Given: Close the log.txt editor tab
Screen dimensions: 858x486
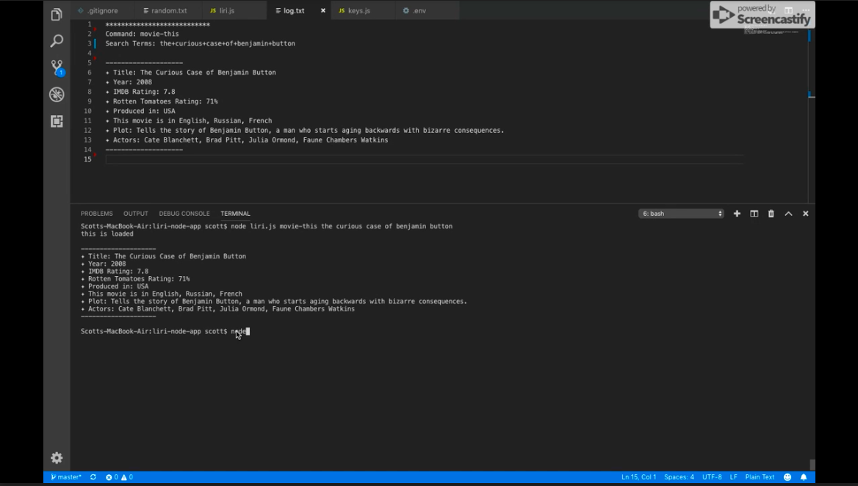Looking at the screenshot, I should point(322,10).
